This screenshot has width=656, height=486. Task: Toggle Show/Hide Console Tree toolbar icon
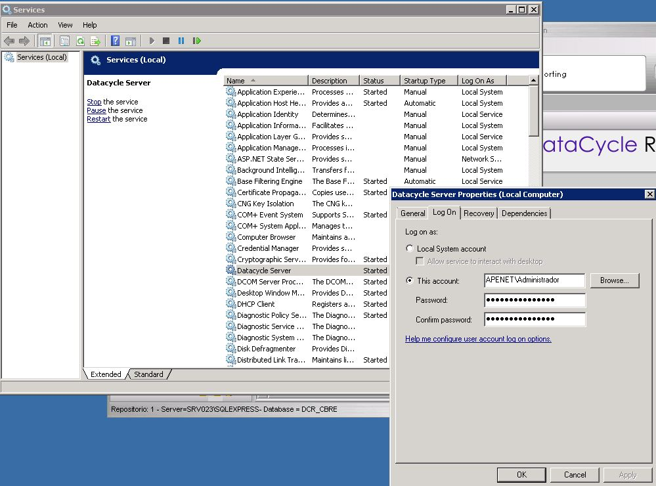tap(45, 41)
